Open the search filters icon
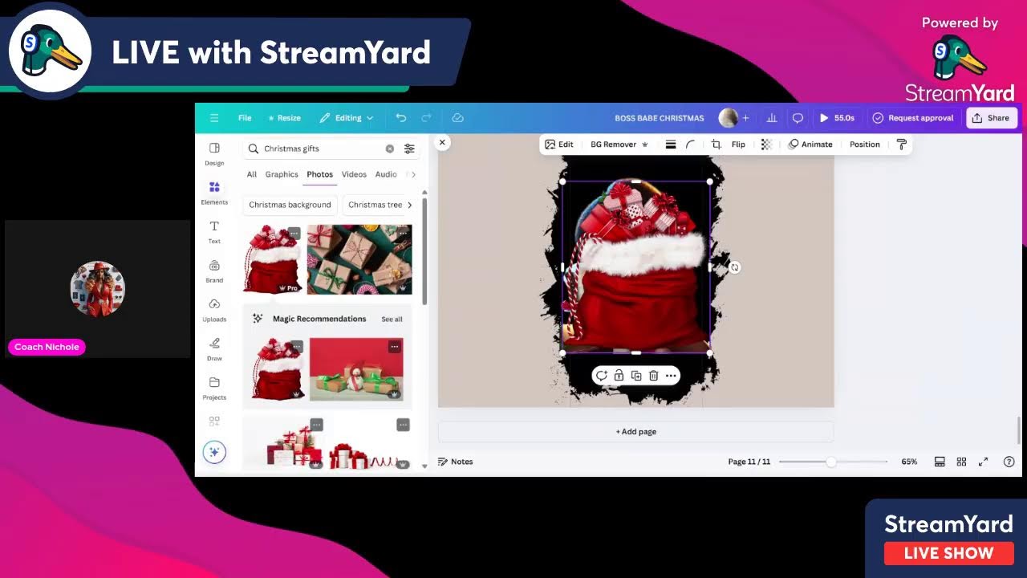The width and height of the screenshot is (1027, 578). tap(409, 149)
